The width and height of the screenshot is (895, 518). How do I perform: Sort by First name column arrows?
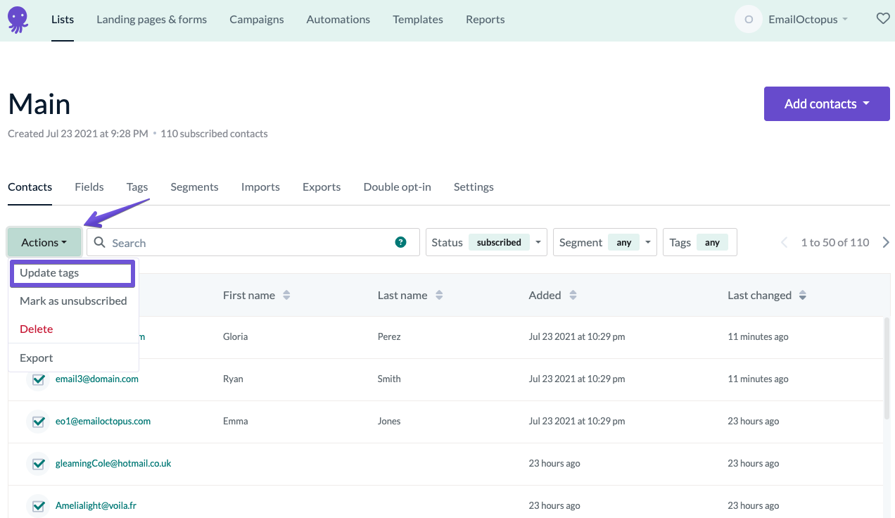pyautogui.click(x=286, y=296)
